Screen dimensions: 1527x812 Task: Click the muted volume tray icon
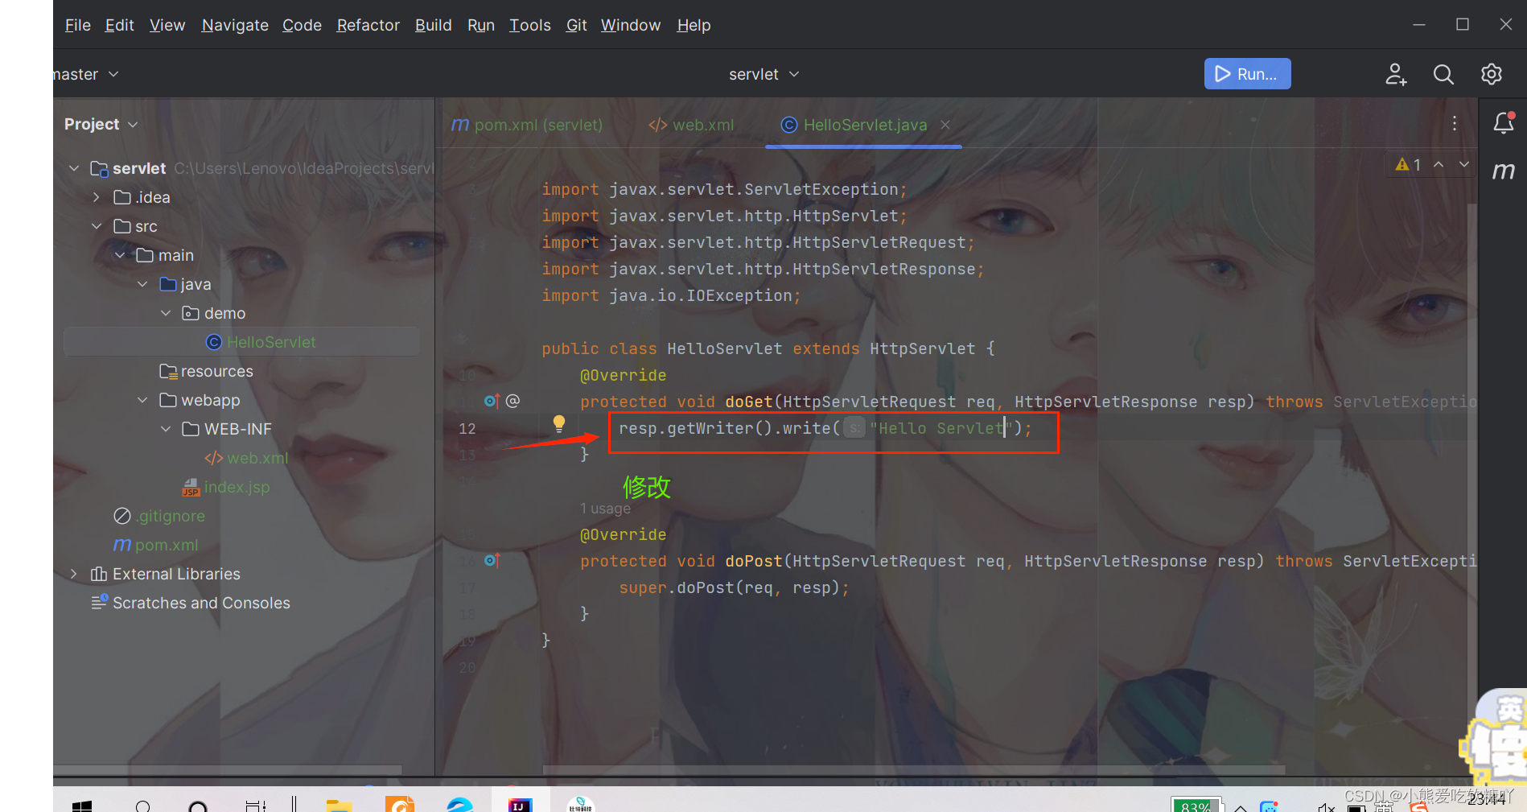1326,807
